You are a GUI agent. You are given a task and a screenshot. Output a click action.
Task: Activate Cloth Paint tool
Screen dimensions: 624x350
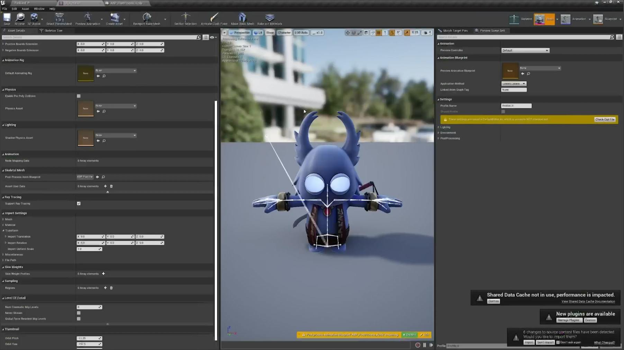point(214,19)
